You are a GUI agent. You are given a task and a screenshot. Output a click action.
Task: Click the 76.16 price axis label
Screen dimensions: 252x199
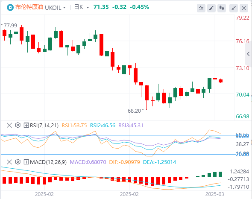(x=243, y=41)
